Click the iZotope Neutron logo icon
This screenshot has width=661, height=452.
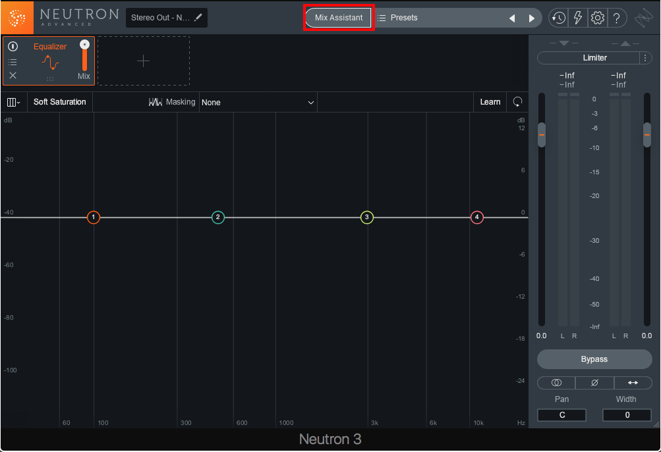(x=17, y=18)
